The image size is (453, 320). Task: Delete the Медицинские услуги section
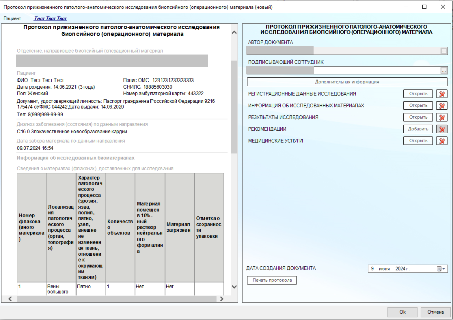[x=442, y=141]
